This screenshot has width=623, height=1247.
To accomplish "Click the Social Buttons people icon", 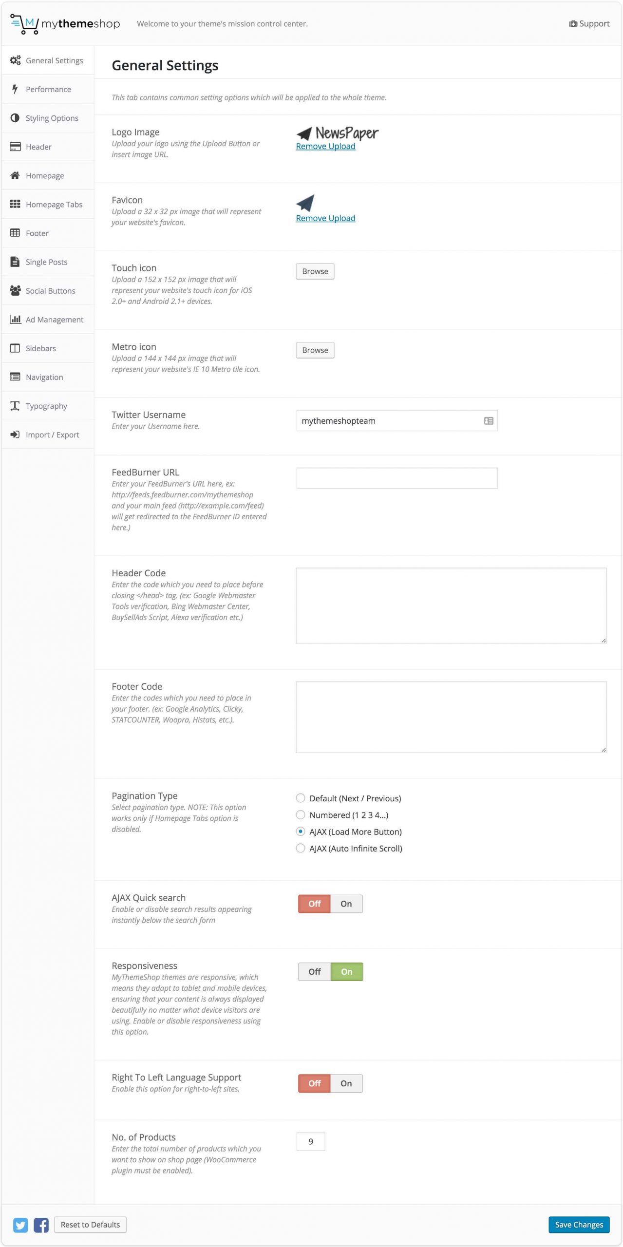I will point(15,290).
